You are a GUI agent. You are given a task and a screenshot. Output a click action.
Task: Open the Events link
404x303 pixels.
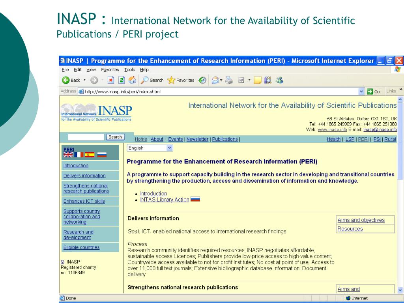[x=176, y=139]
